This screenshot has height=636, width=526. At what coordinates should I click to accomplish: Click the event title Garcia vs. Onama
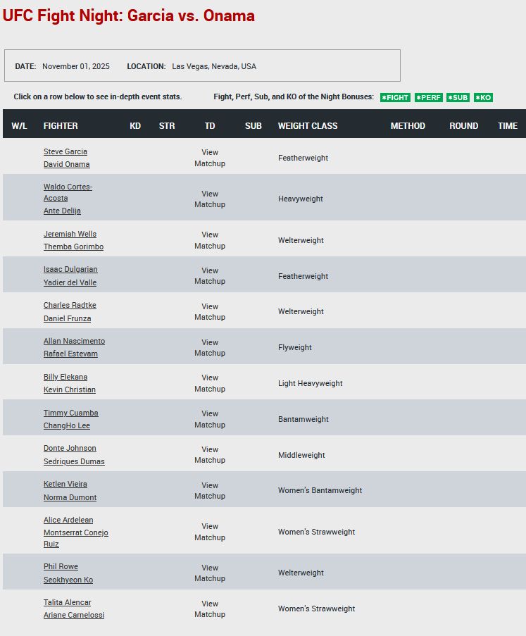pyautogui.click(x=129, y=15)
